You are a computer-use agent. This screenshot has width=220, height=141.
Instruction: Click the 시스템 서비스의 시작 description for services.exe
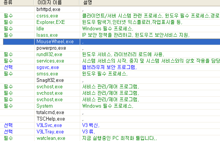point(151,61)
